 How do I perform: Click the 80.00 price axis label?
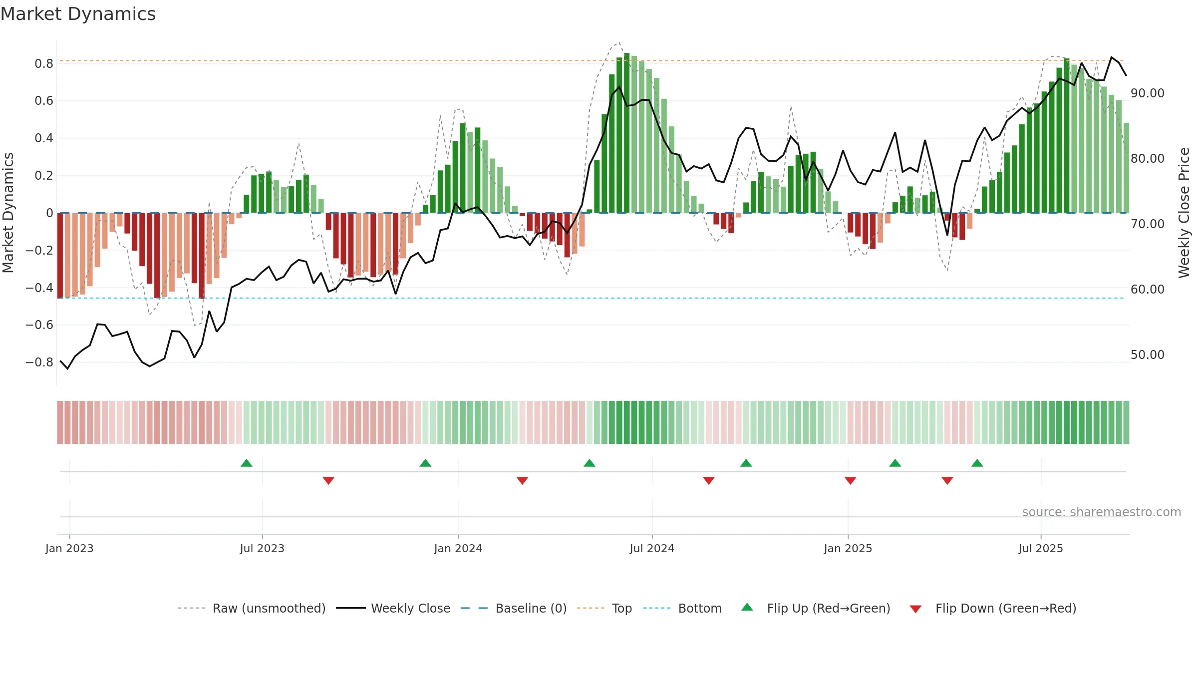coord(1148,159)
